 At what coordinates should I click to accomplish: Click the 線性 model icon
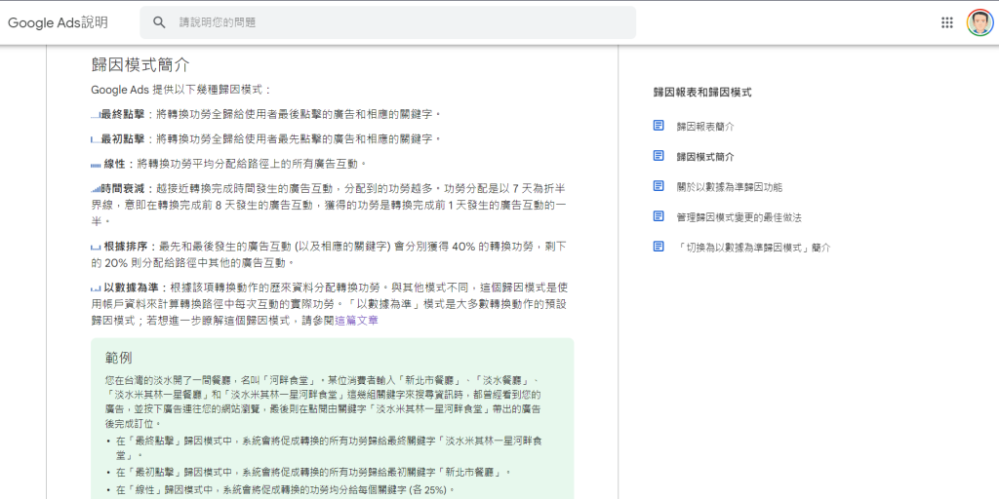pos(96,166)
